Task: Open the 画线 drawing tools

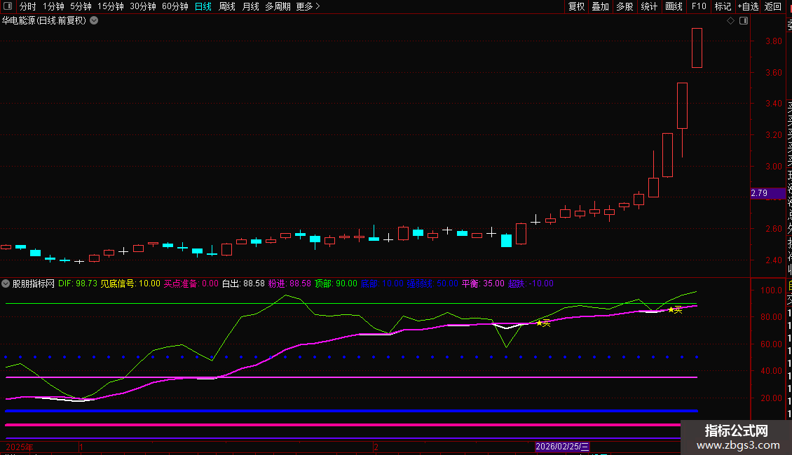Action: 674,6
